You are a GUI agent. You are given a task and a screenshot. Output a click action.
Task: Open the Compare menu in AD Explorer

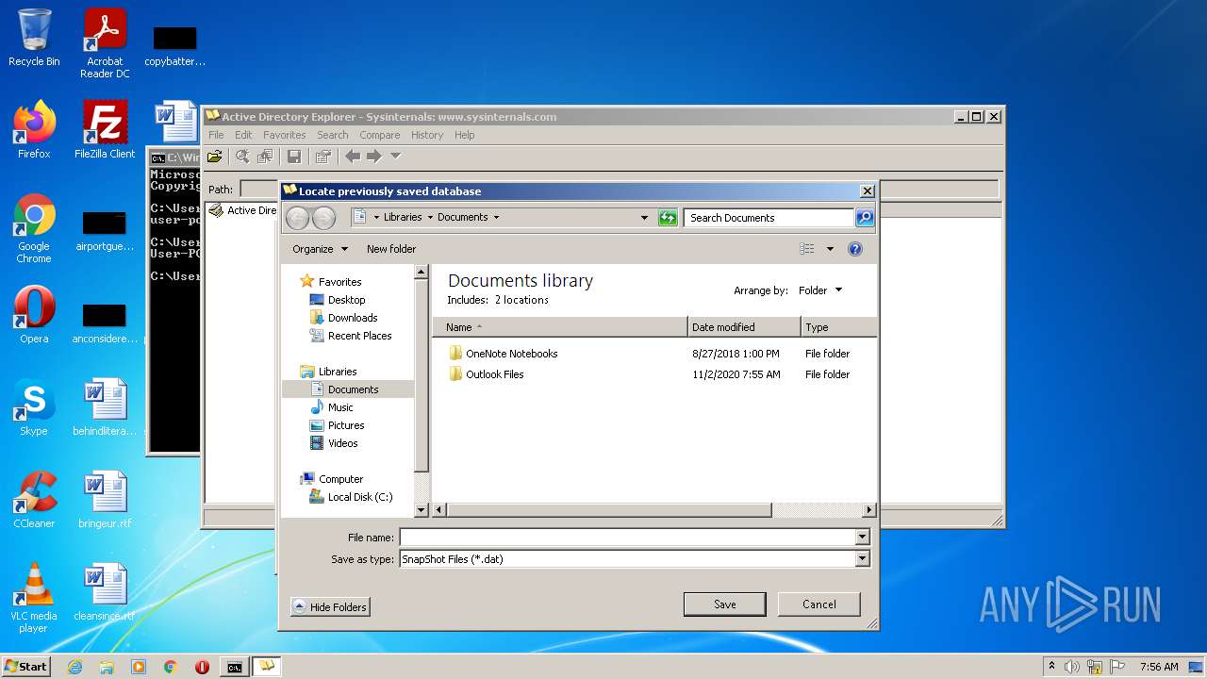(380, 135)
